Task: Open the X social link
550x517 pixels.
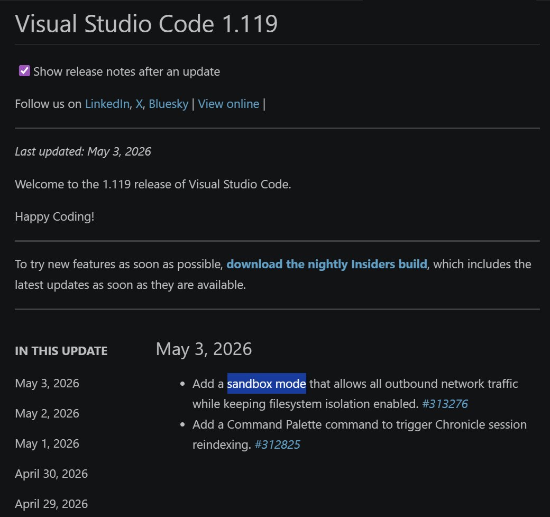Action: [x=139, y=104]
